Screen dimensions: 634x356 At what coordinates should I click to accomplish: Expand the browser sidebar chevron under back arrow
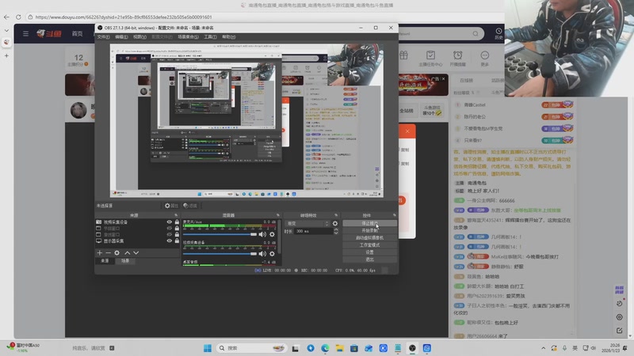pos(6,30)
